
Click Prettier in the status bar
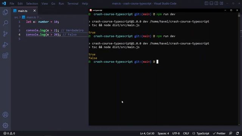coord(219,133)
